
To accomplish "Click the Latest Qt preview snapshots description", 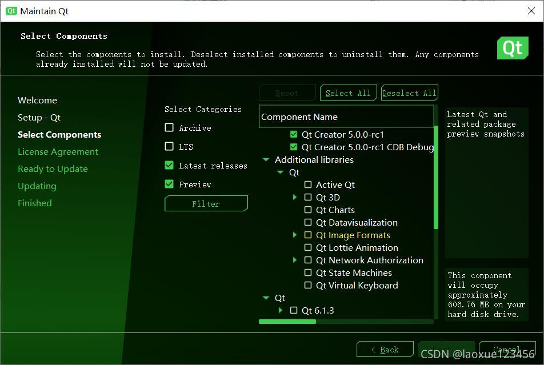I will pos(486,124).
